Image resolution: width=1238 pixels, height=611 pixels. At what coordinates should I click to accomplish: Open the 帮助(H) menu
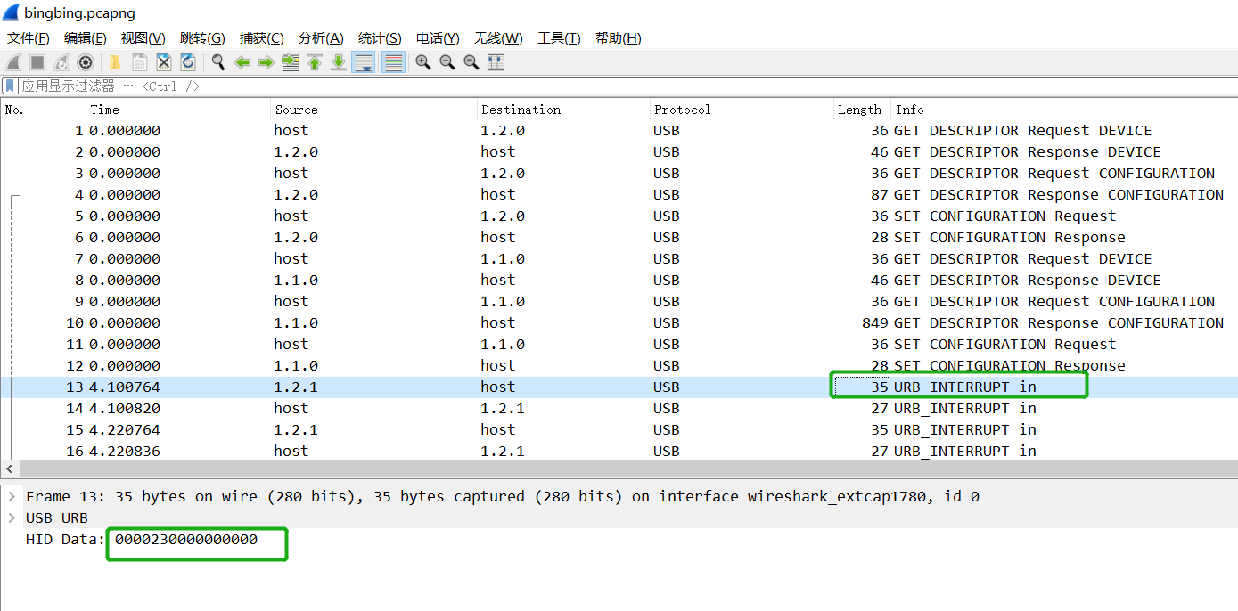click(619, 38)
